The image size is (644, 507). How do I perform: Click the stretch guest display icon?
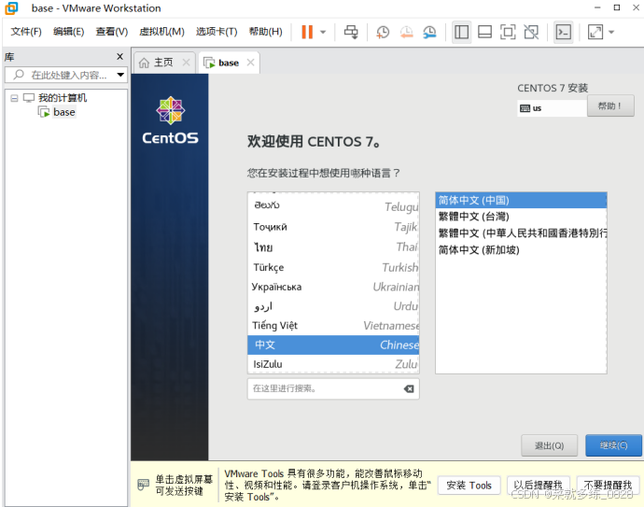(x=595, y=32)
